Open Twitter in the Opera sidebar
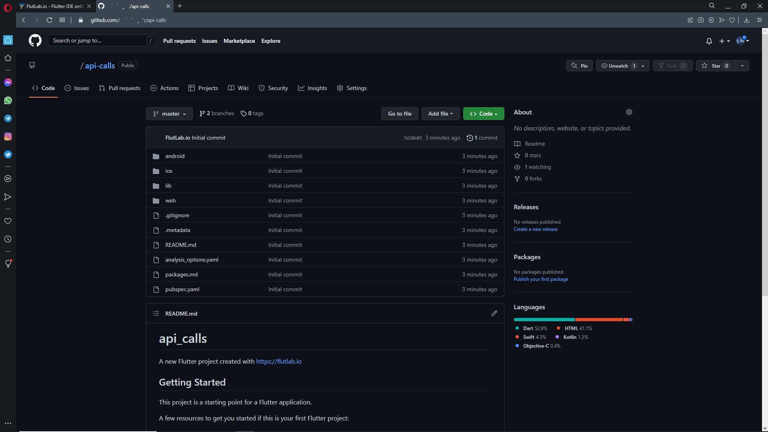The width and height of the screenshot is (768, 432). coord(8,154)
